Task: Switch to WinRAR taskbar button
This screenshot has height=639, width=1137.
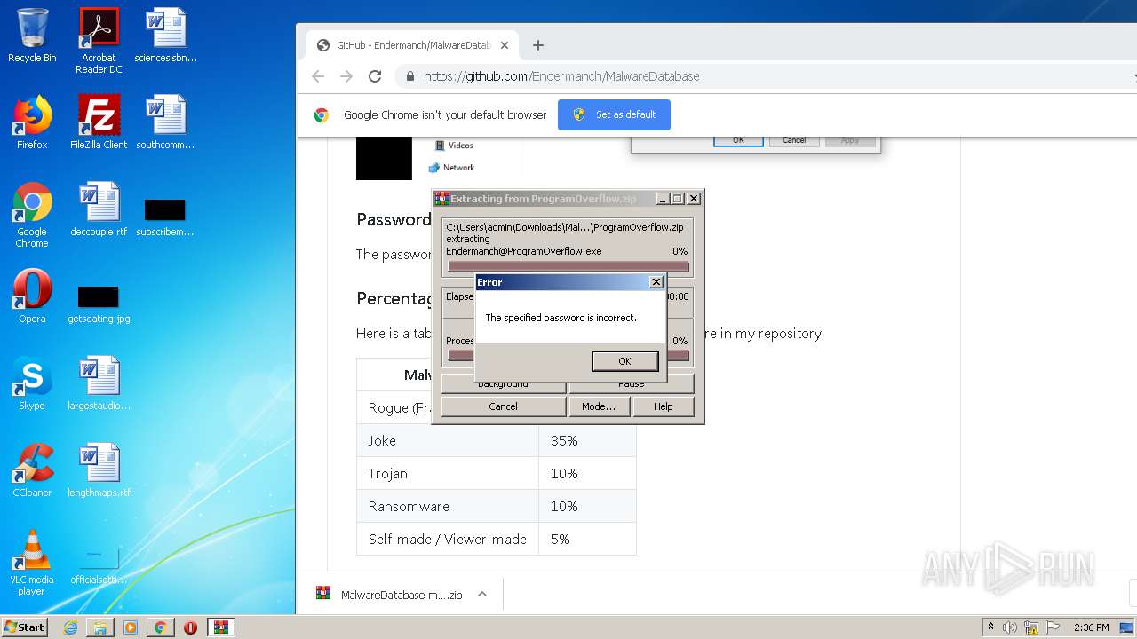Action: (221, 627)
